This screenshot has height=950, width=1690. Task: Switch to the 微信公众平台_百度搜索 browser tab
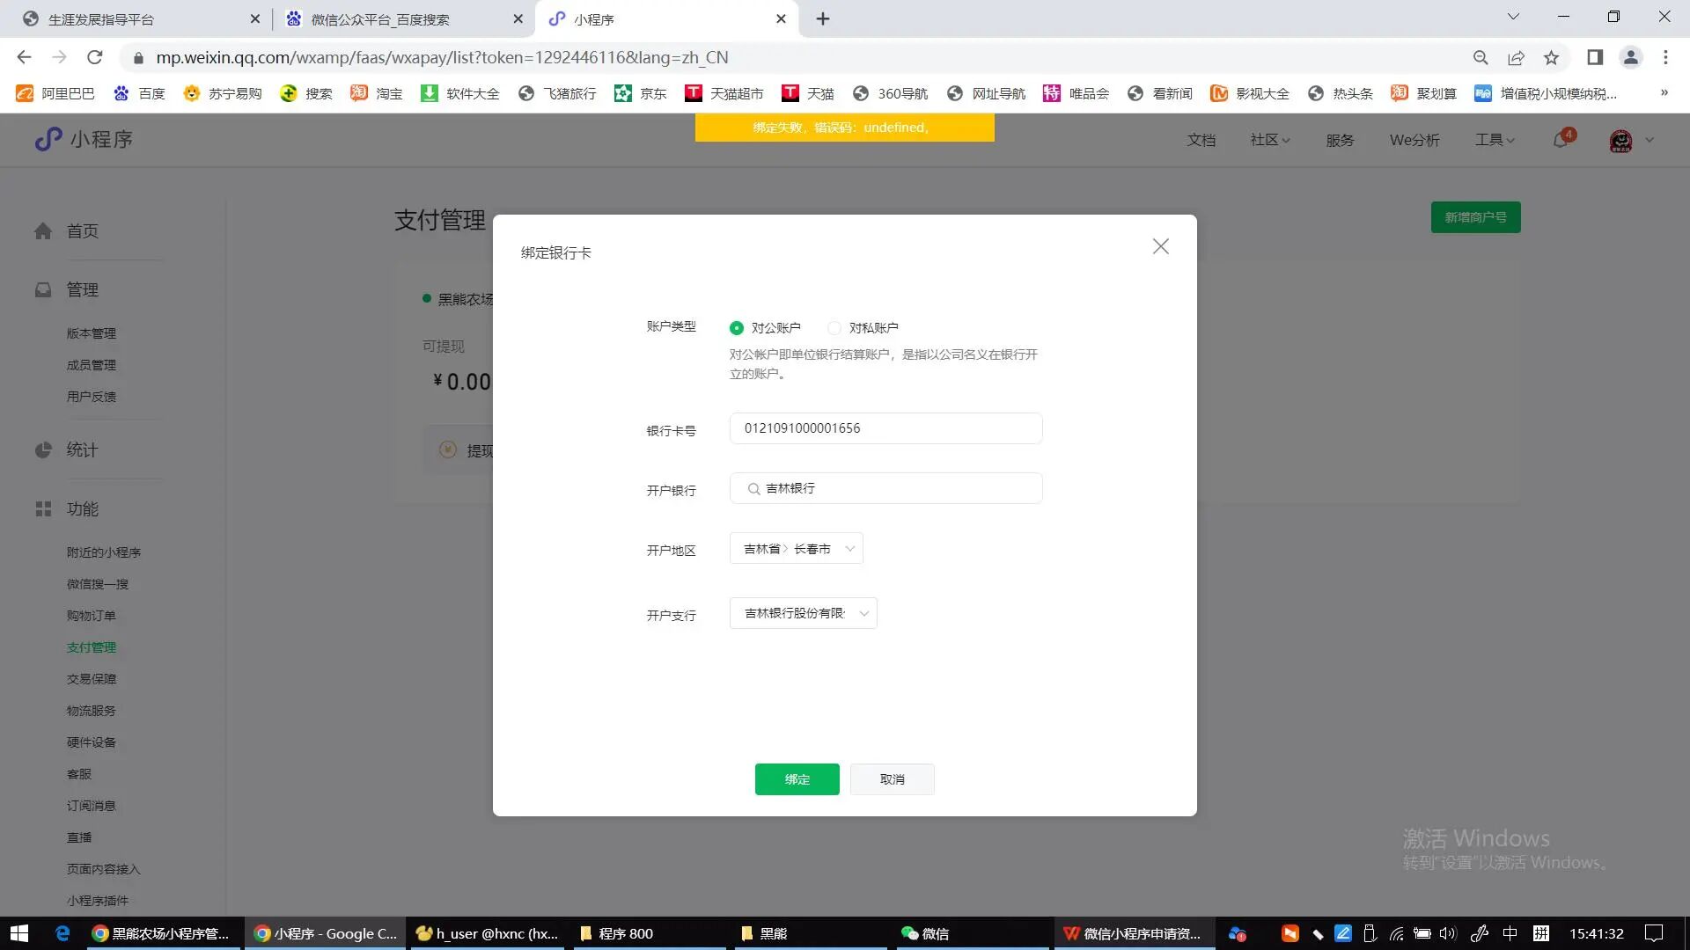(380, 19)
